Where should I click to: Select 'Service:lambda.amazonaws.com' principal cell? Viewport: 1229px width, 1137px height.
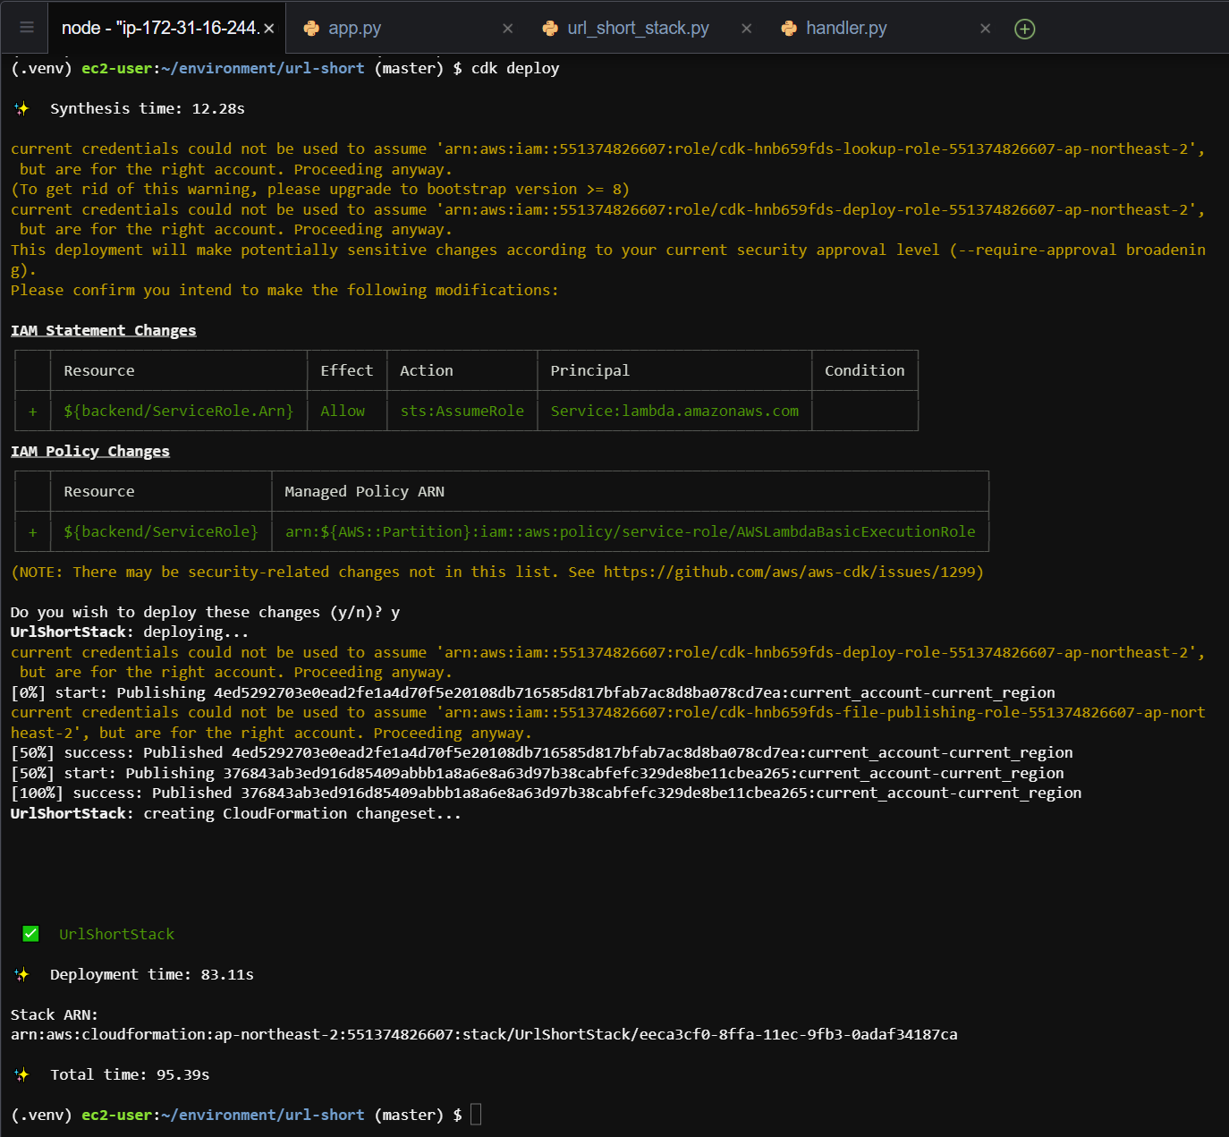(x=674, y=411)
